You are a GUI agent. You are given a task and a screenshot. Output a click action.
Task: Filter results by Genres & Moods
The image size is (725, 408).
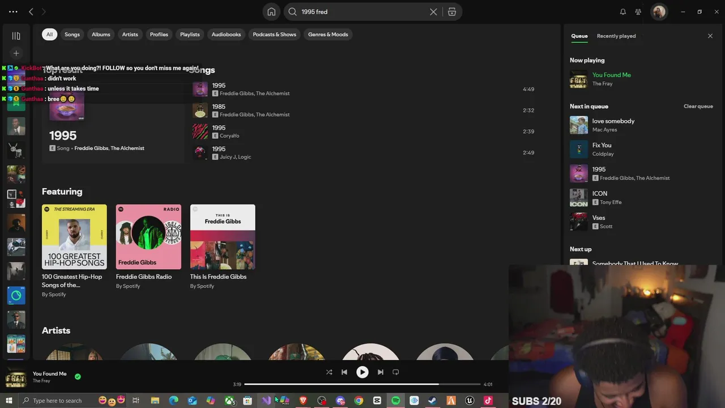click(x=328, y=35)
